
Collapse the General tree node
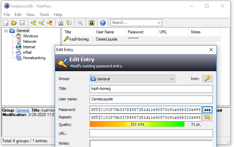pyautogui.click(x=6, y=31)
